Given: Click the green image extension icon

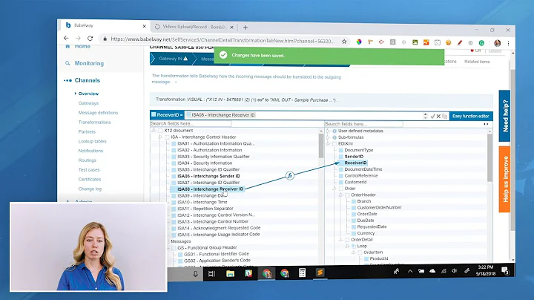Looking at the screenshot, I should pos(415,42).
